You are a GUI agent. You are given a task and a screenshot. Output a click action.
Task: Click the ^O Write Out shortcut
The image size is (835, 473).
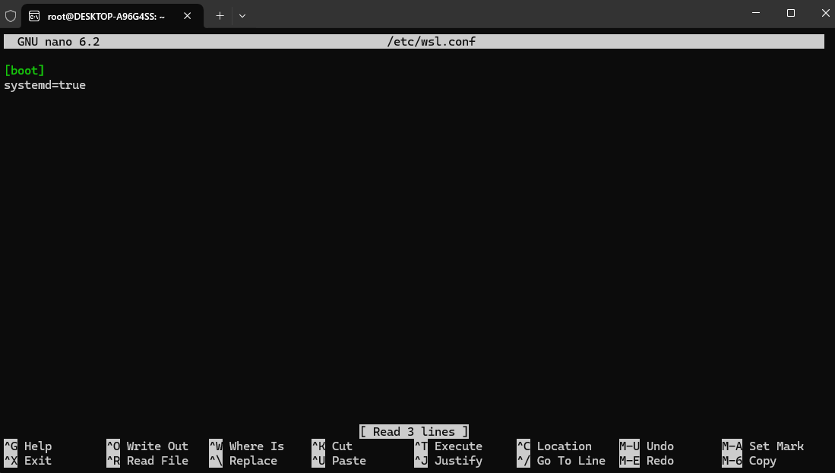[147, 446]
